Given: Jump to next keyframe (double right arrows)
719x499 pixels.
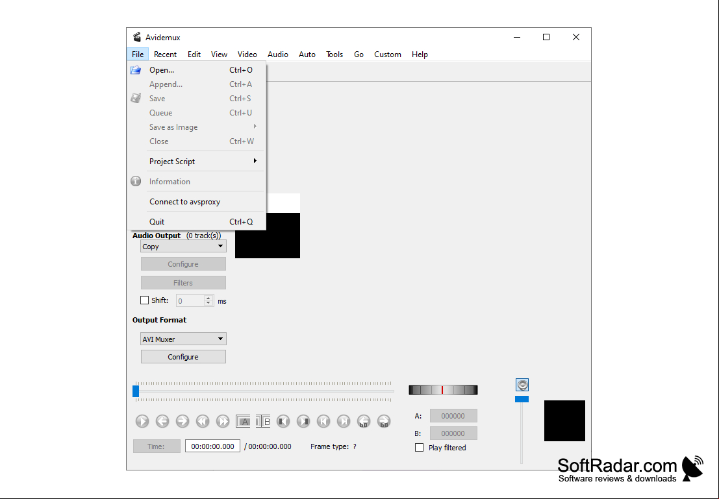Looking at the screenshot, I should 223,421.
